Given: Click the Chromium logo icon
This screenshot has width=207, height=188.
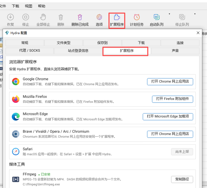Looking at the screenshot, I should [x=16, y=134].
